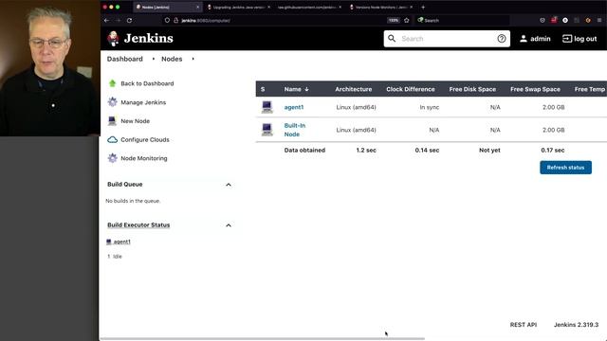Viewport: 607px width, 341px height.
Task: Click the admin user icon
Action: click(x=524, y=39)
